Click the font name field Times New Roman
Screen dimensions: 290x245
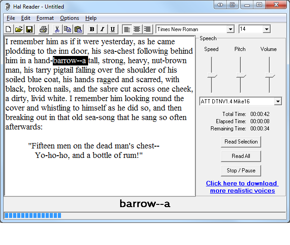tap(192, 29)
